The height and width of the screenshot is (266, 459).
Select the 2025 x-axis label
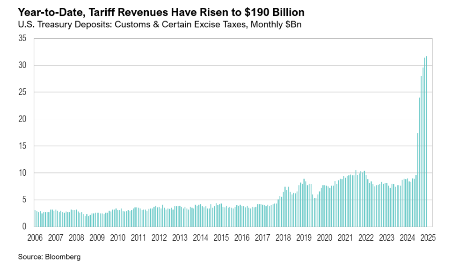pos(428,237)
